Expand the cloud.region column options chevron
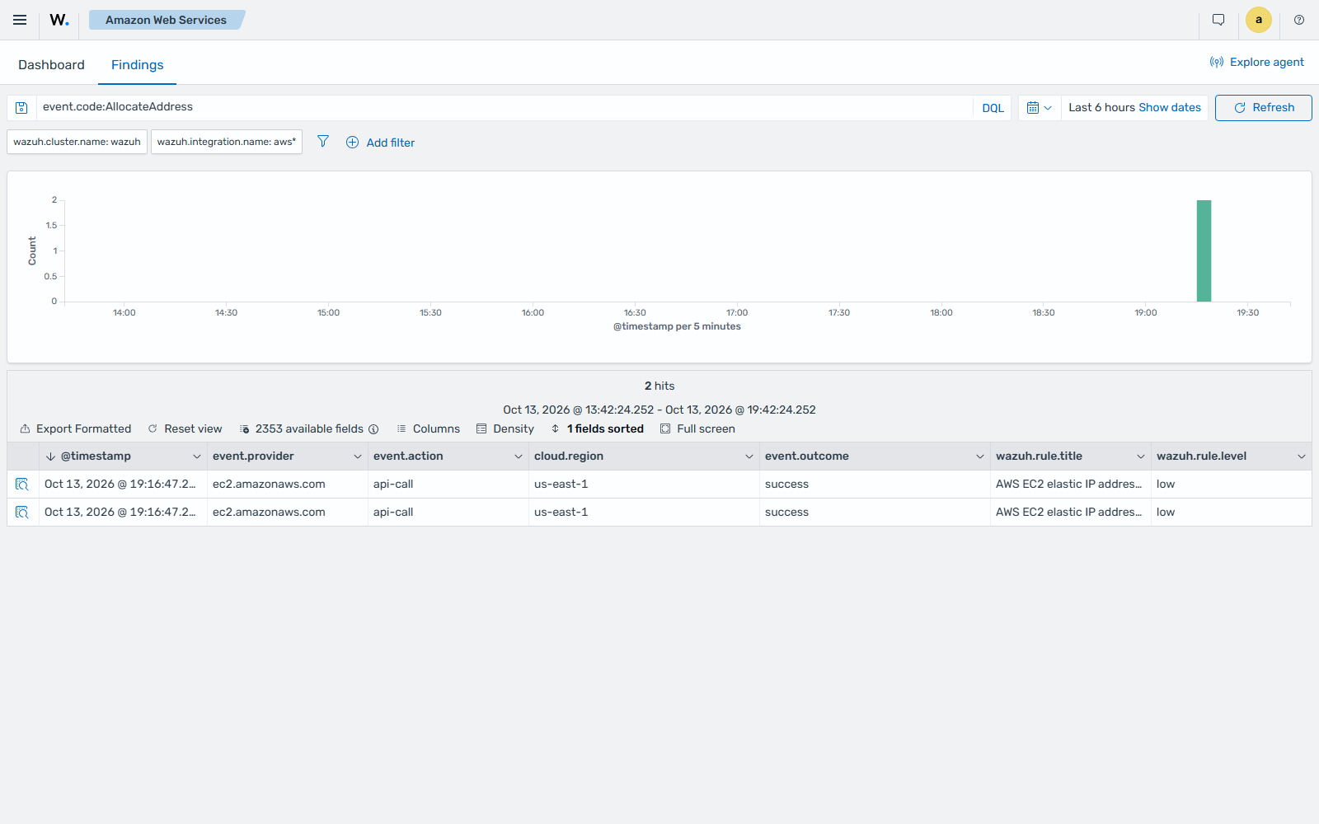 pyautogui.click(x=749, y=456)
